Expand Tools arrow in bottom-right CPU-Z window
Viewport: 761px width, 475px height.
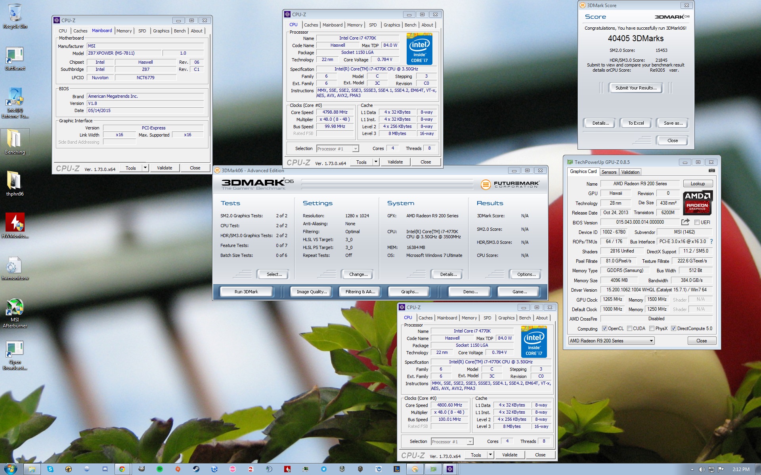pos(490,455)
